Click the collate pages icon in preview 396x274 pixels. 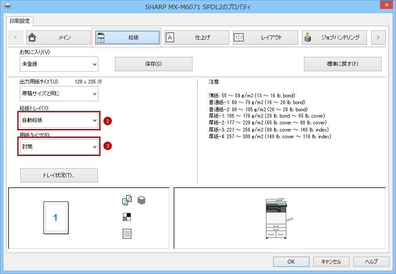(127, 200)
